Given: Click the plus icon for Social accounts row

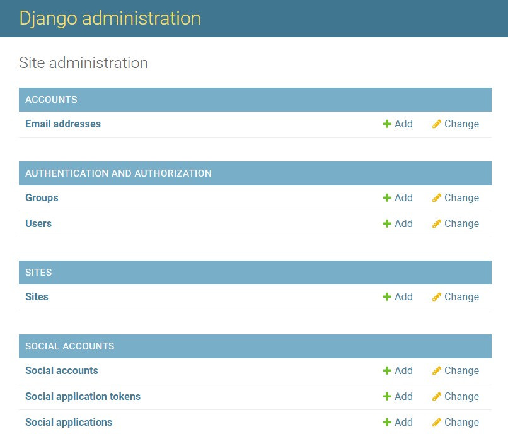Looking at the screenshot, I should [387, 370].
